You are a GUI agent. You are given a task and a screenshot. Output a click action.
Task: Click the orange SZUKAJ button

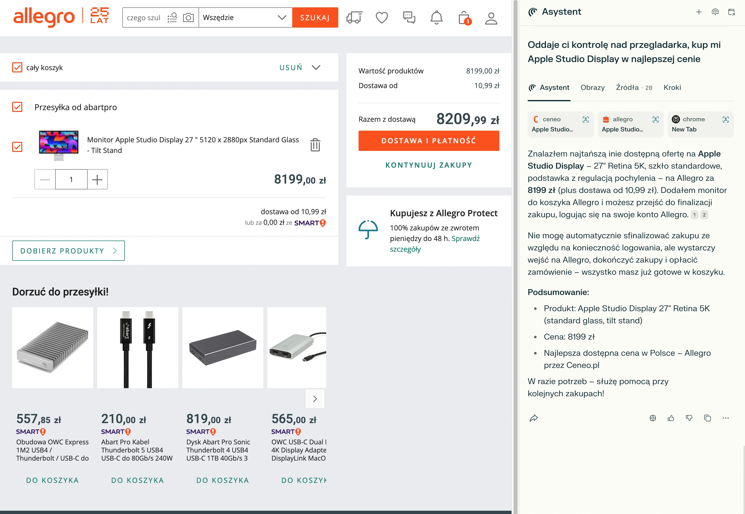pos(315,17)
